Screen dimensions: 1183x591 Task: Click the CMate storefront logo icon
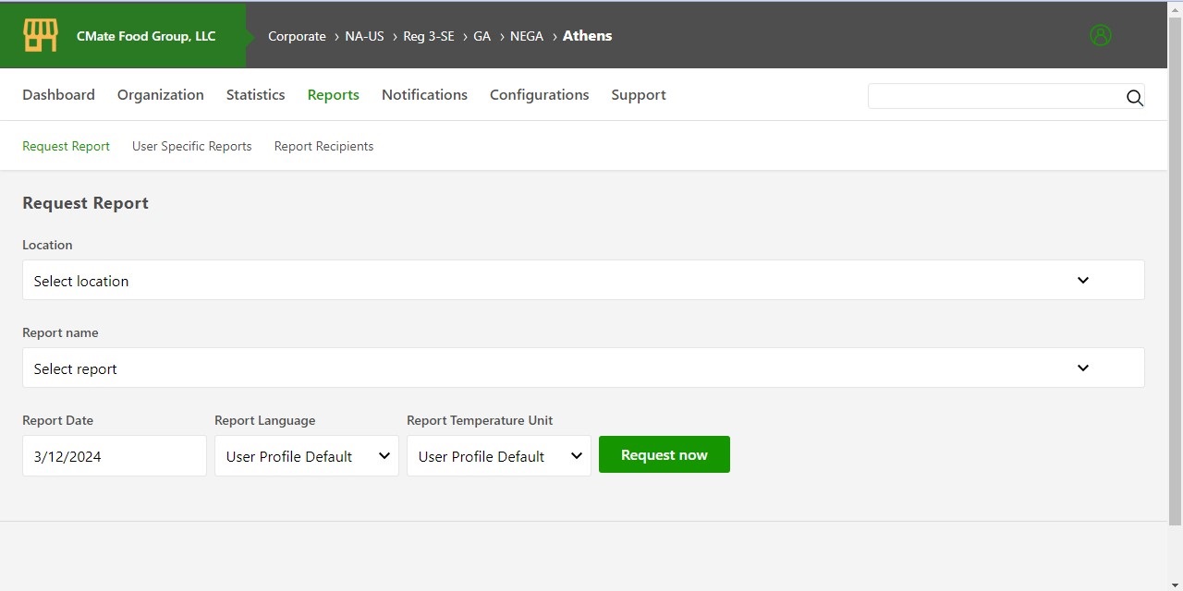click(x=39, y=34)
